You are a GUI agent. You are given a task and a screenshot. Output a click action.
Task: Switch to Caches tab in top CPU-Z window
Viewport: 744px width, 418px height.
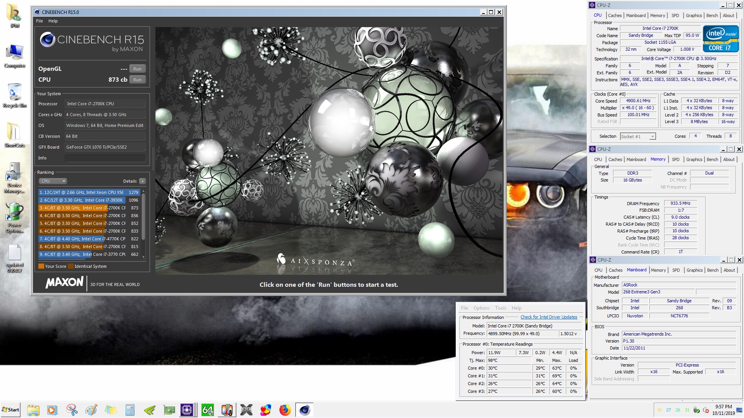[x=615, y=15]
